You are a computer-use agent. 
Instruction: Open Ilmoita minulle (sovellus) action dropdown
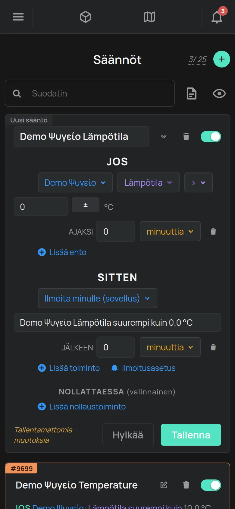click(x=98, y=298)
